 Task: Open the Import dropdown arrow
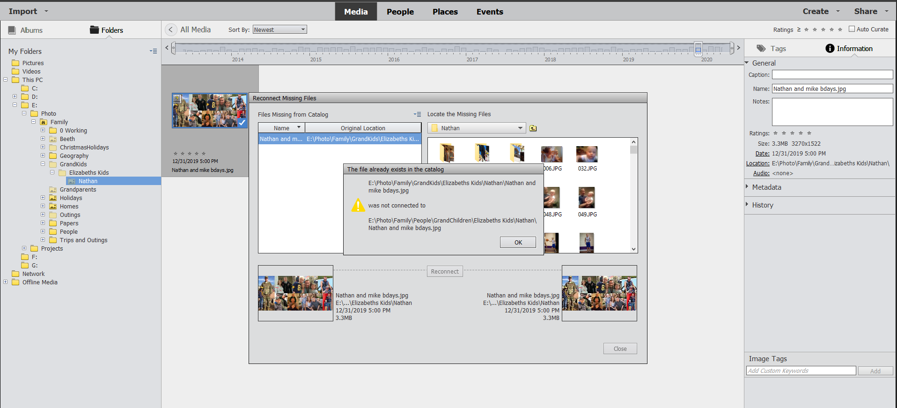pos(46,11)
